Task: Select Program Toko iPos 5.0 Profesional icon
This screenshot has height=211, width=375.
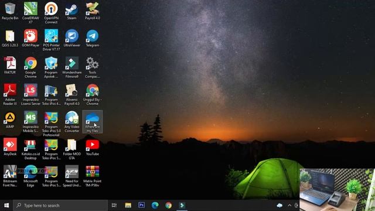Action: (51, 124)
